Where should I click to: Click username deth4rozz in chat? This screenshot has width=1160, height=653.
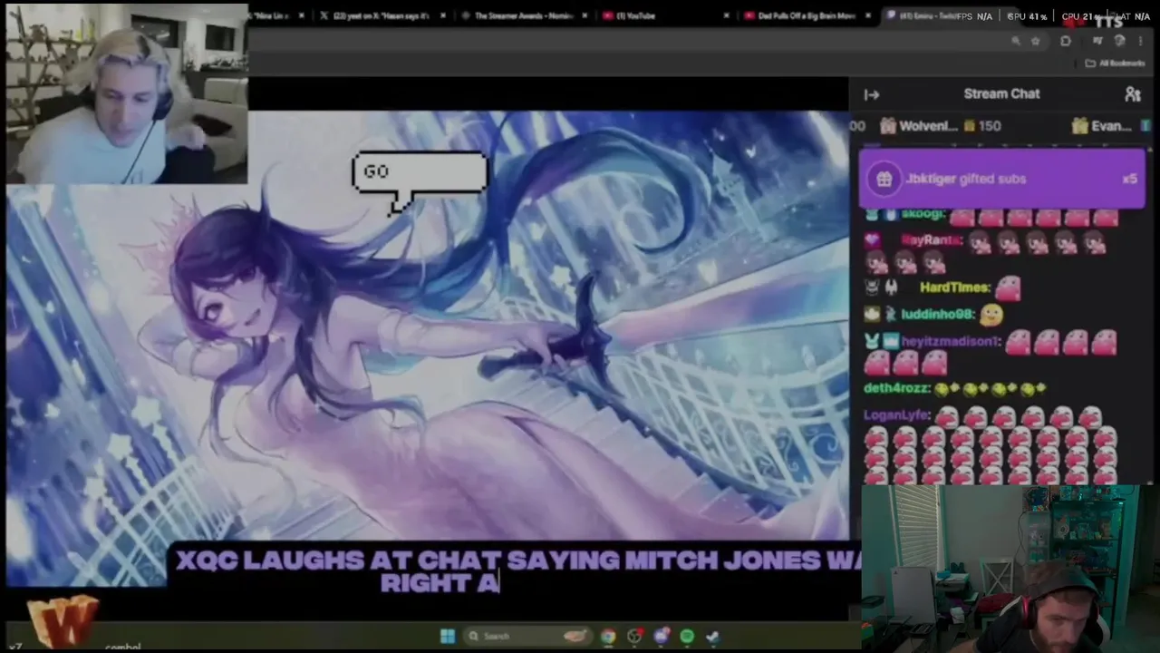coord(897,388)
